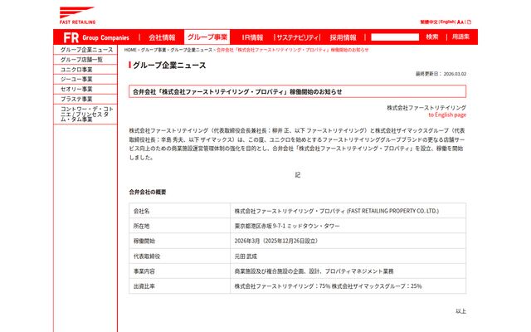Click the 出資比率 table cell
Screen dimensions: 531x332
click(x=179, y=286)
